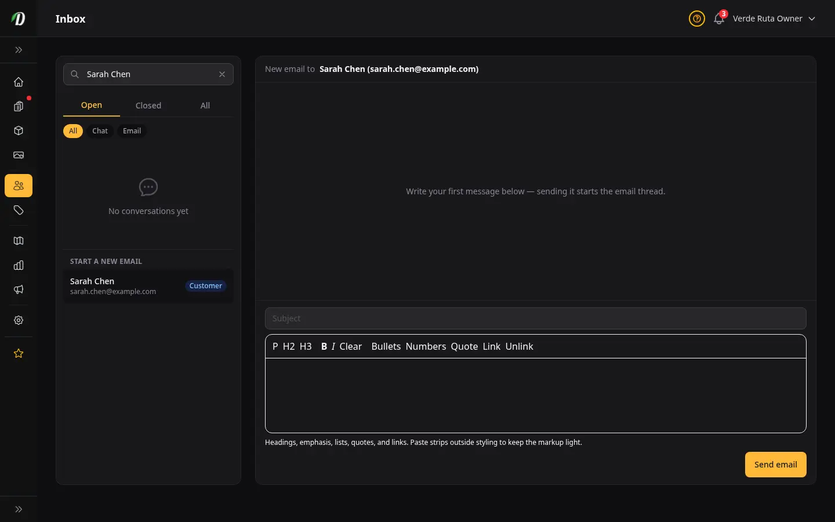Switch to the Open tab
835x522 pixels.
92,105
